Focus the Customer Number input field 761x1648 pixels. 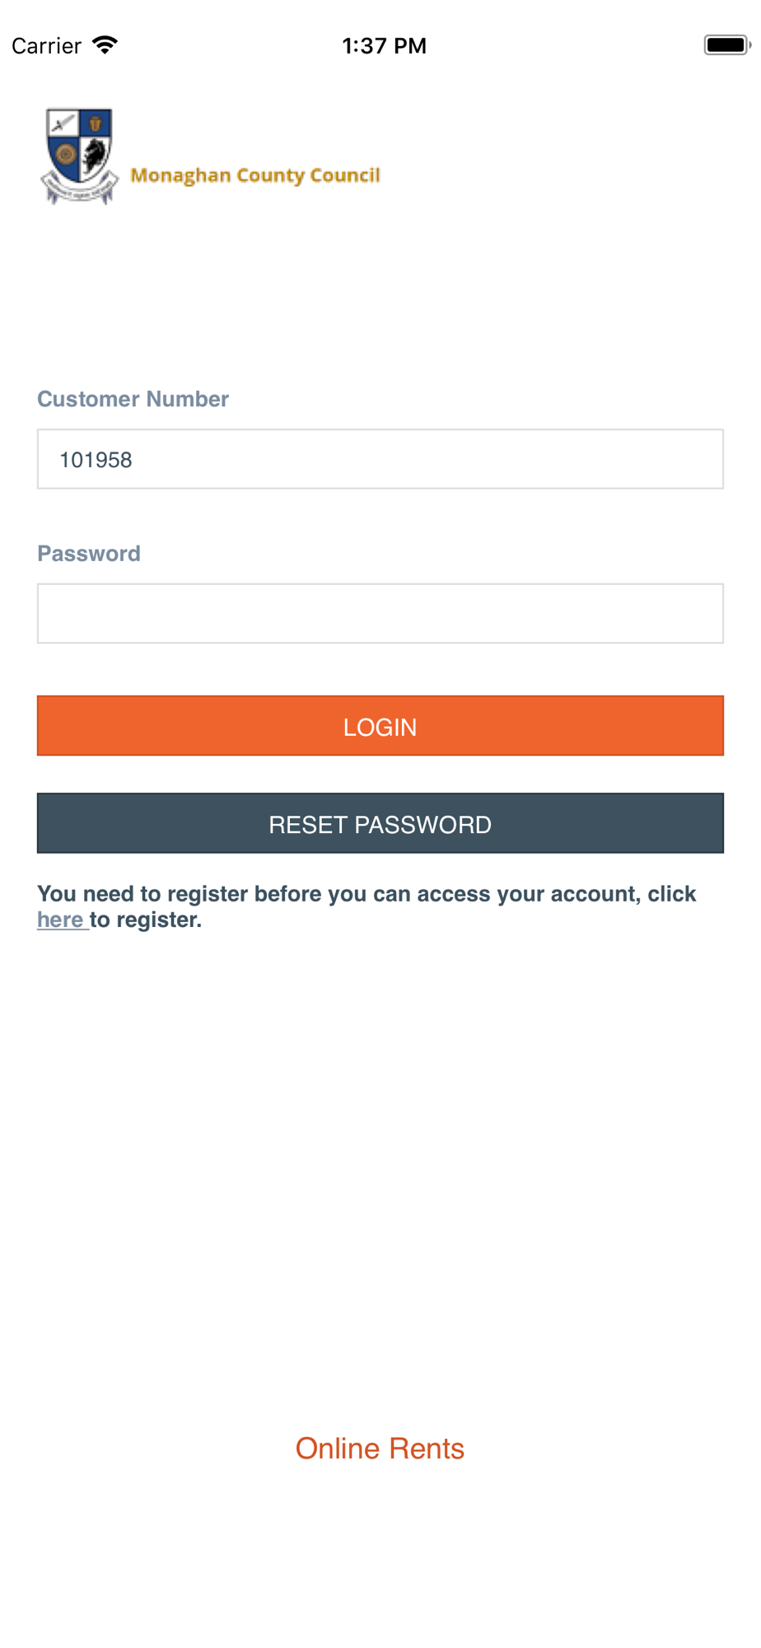pyautogui.click(x=380, y=459)
